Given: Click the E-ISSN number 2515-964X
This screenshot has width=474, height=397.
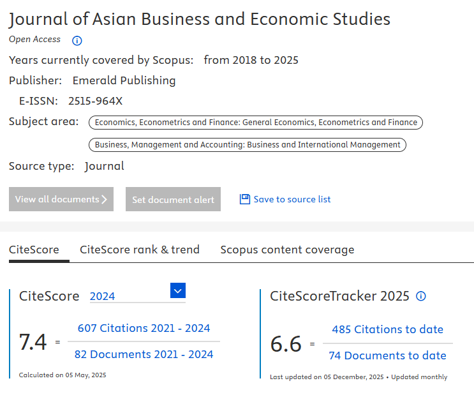Looking at the screenshot, I should tap(95, 101).
